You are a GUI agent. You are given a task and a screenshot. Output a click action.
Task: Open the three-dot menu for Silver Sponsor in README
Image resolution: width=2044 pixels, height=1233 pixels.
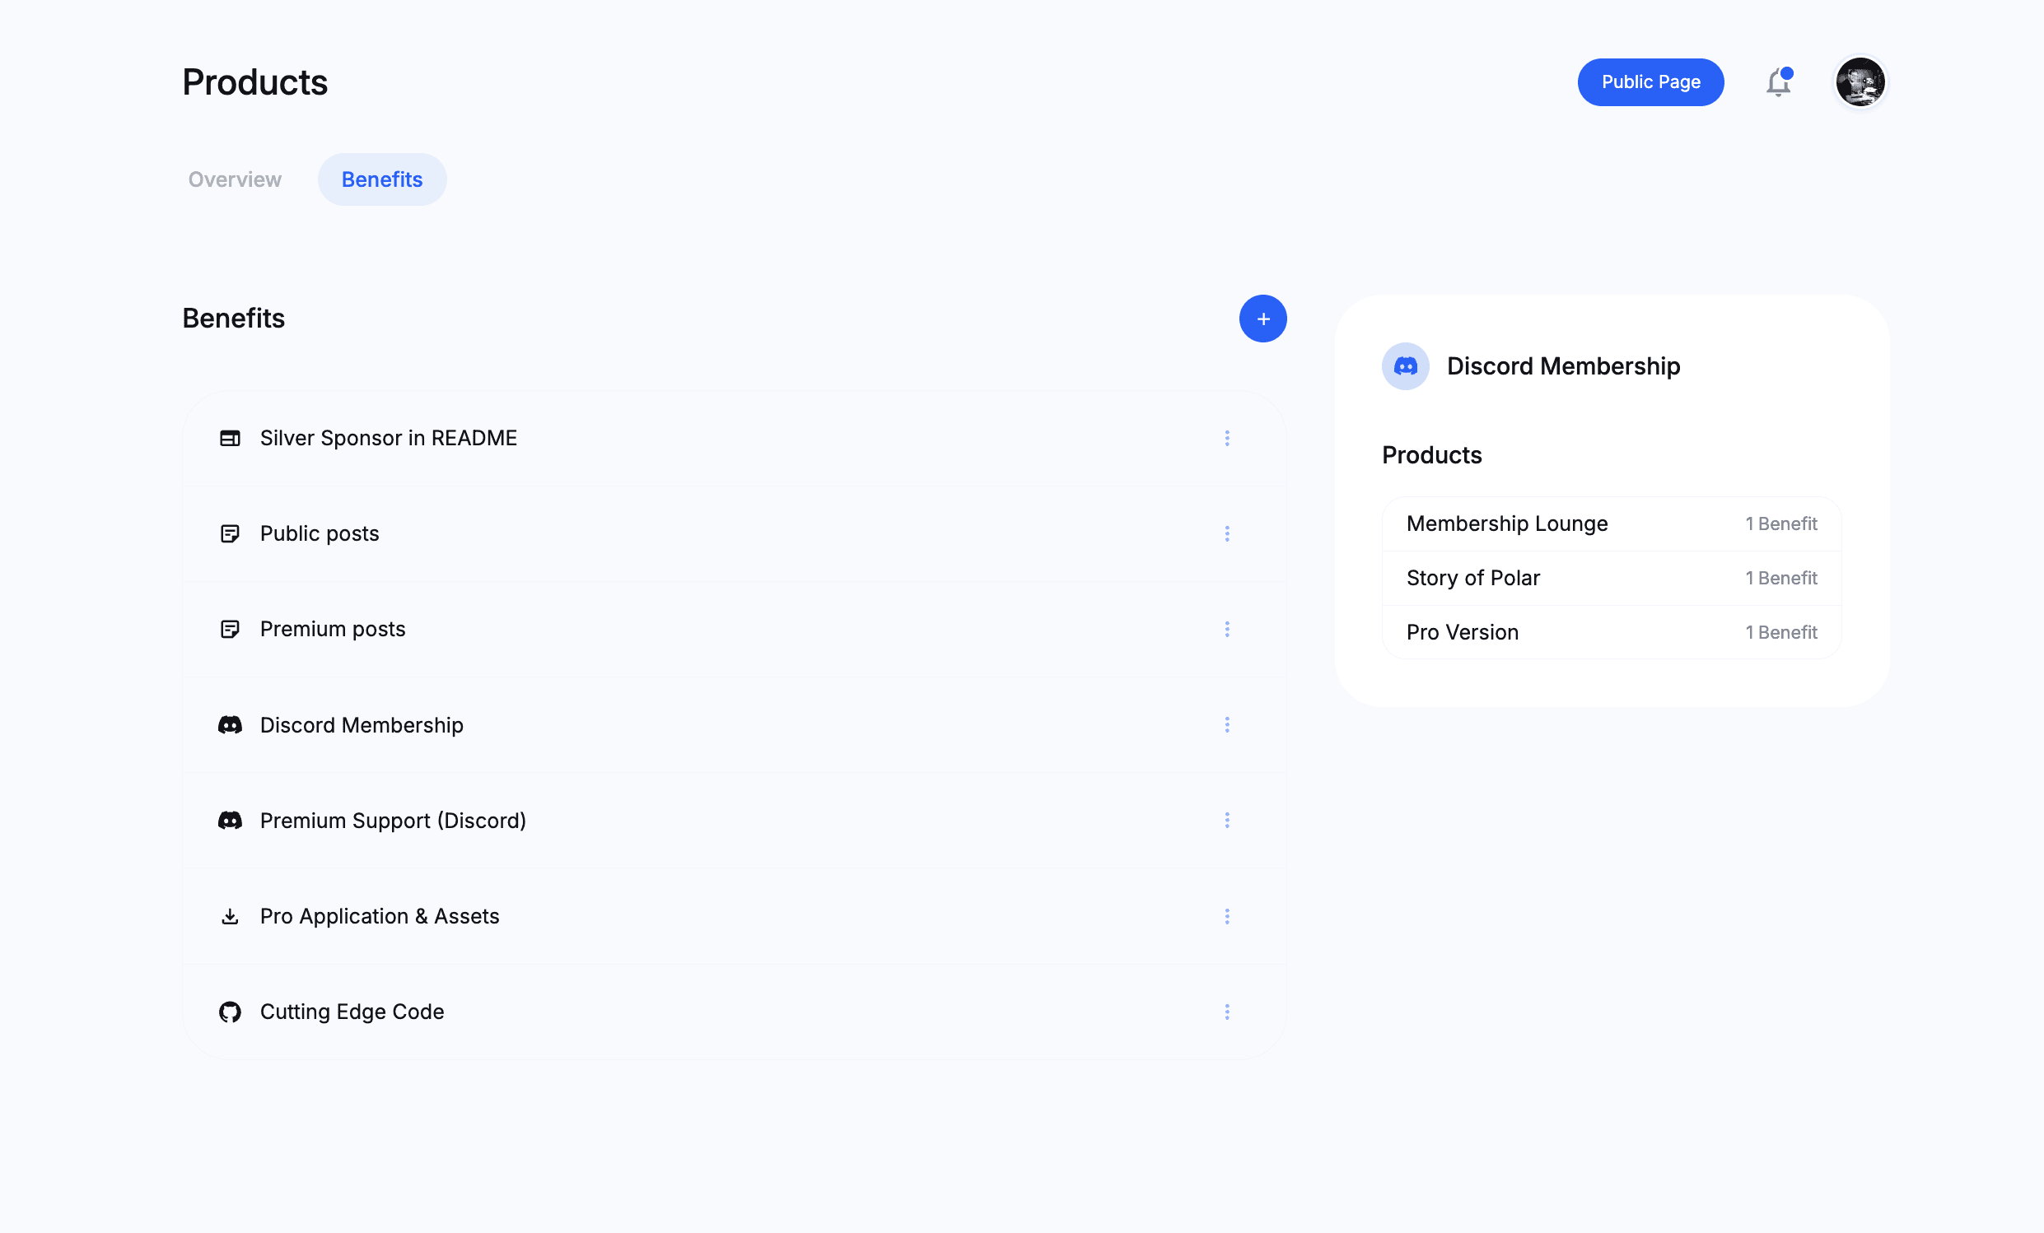[x=1228, y=436]
